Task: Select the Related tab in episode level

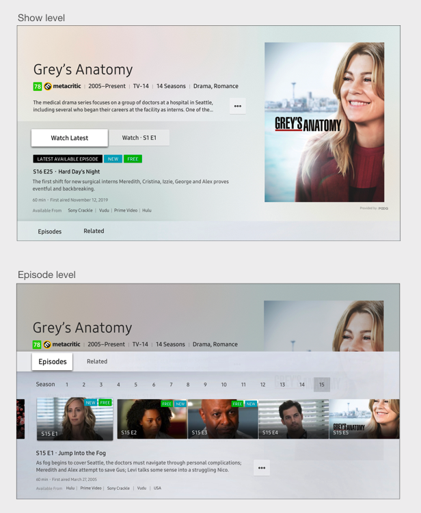Action: coord(97,361)
